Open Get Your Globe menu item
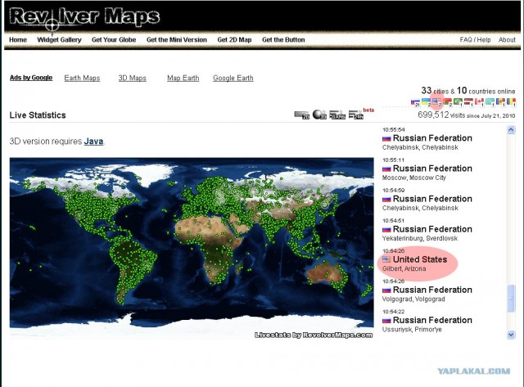 pyautogui.click(x=114, y=40)
